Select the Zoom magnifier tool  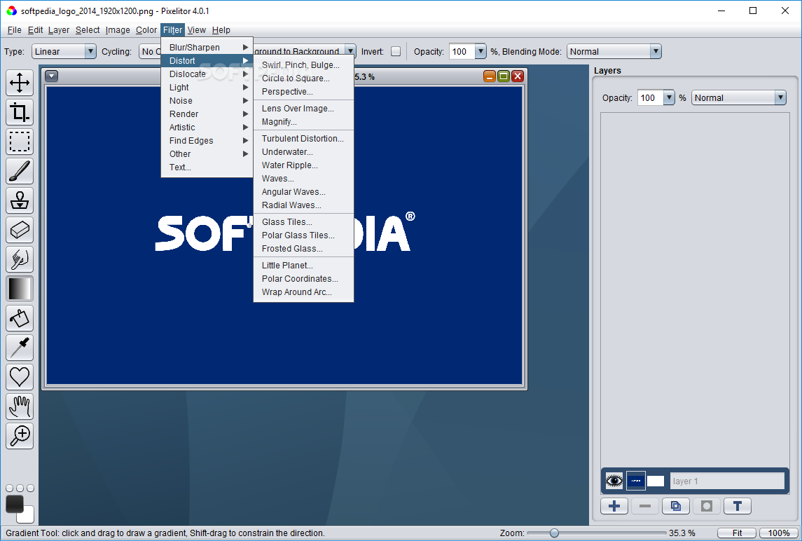click(x=20, y=436)
